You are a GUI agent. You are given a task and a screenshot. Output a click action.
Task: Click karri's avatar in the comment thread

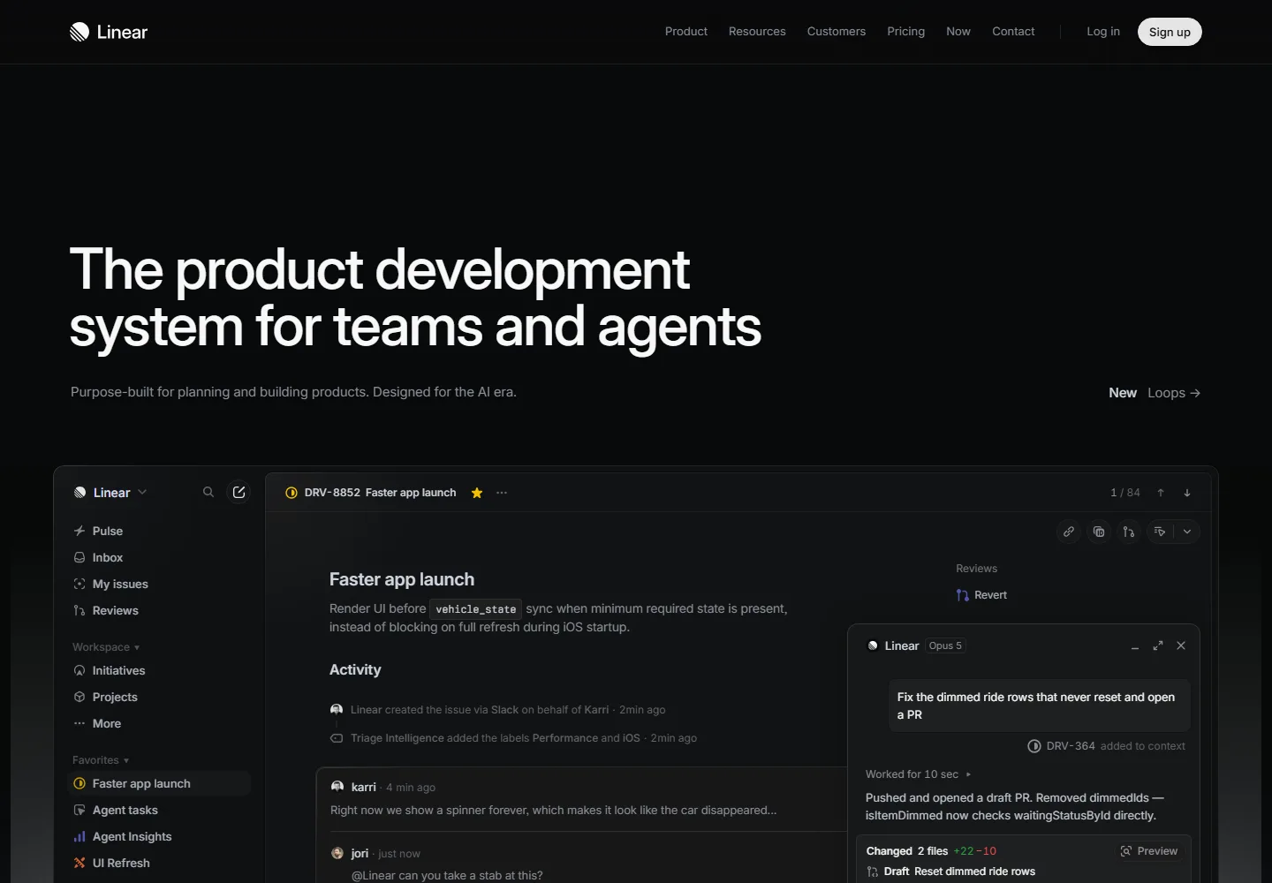pos(337,787)
